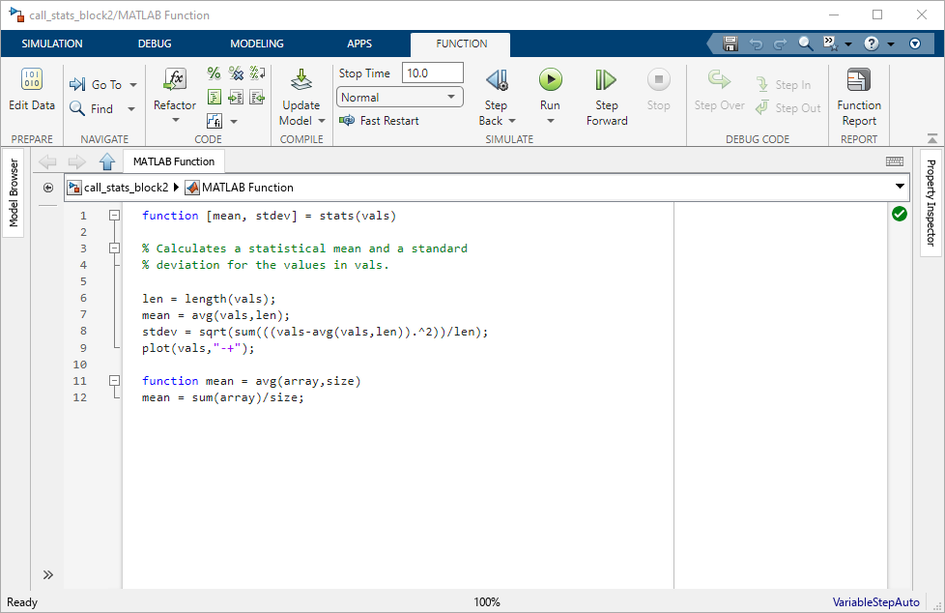The width and height of the screenshot is (945, 613).
Task: Click the comment (%) code icon
Action: (x=214, y=73)
